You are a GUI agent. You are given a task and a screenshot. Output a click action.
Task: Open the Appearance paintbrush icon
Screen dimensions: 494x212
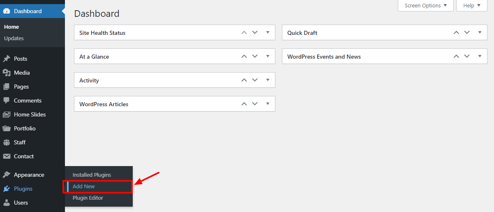point(7,175)
